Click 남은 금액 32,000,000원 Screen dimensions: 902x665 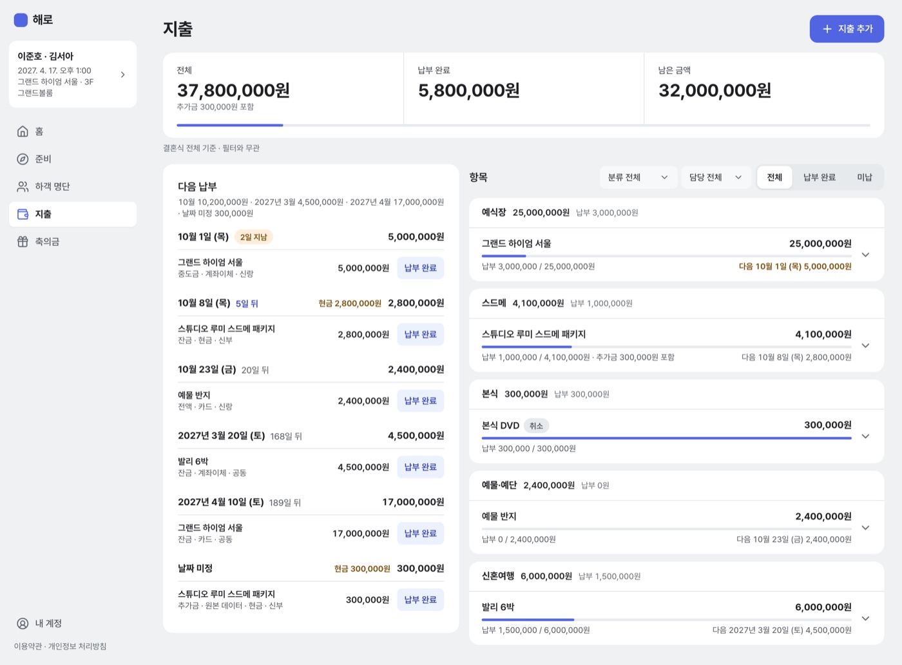[715, 91]
